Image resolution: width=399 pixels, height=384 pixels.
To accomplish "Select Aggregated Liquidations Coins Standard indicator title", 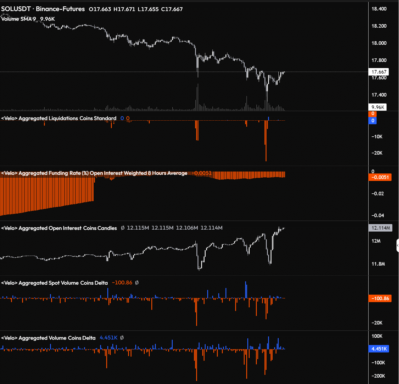I will [x=59, y=118].
